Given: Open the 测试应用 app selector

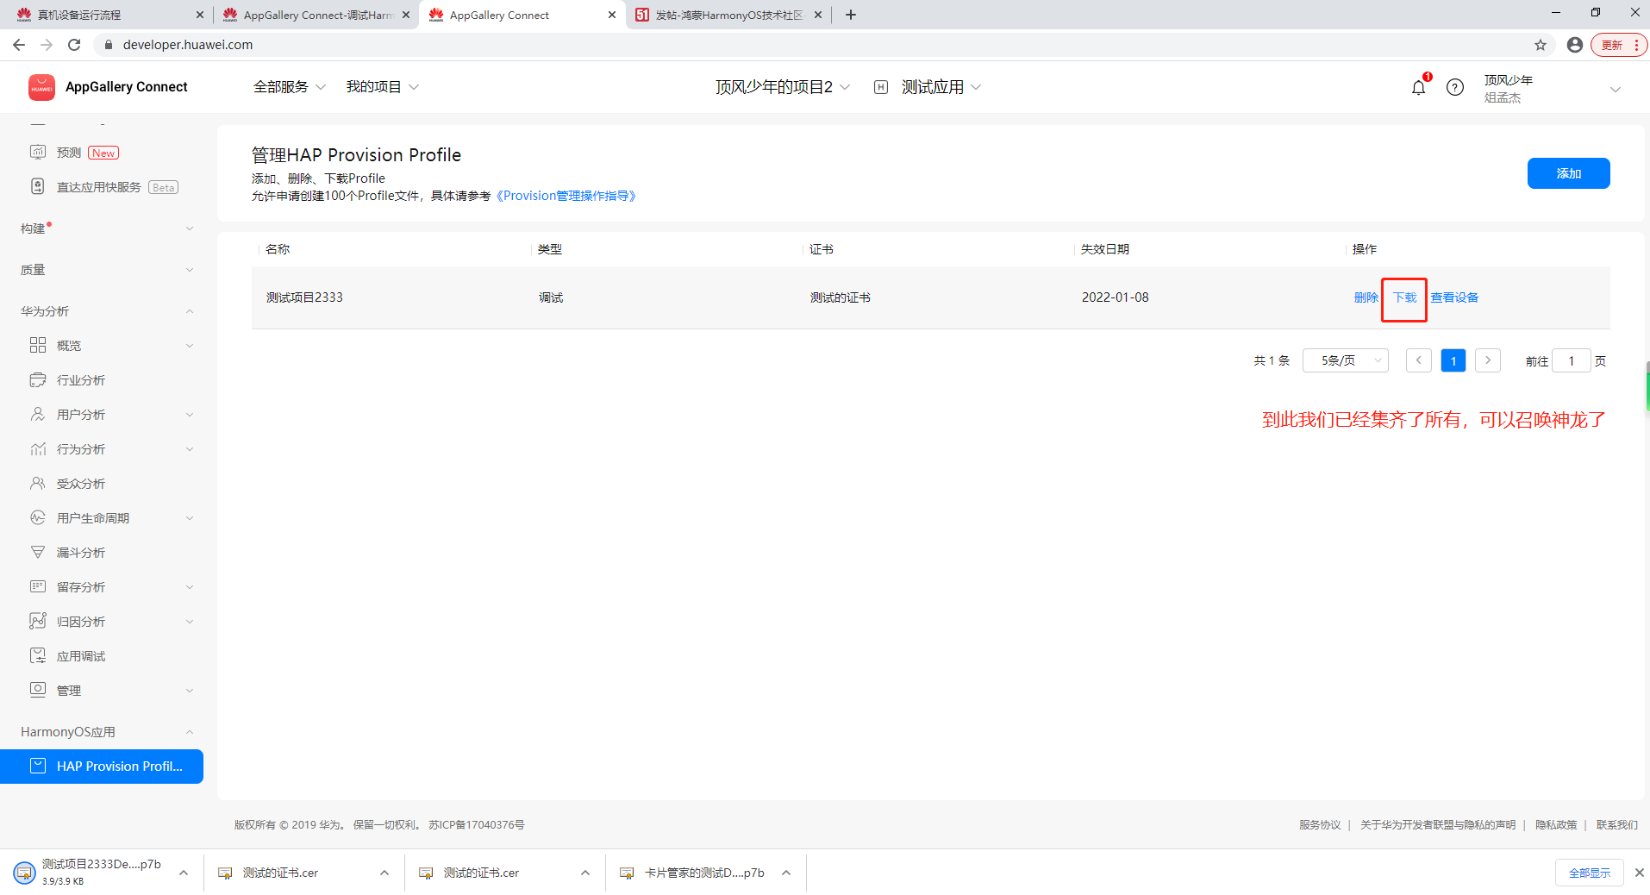Looking at the screenshot, I should click(x=941, y=87).
